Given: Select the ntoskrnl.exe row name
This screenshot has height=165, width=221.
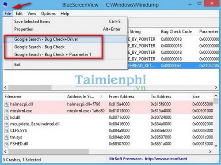Looking at the screenshot, I should pos(21,111).
